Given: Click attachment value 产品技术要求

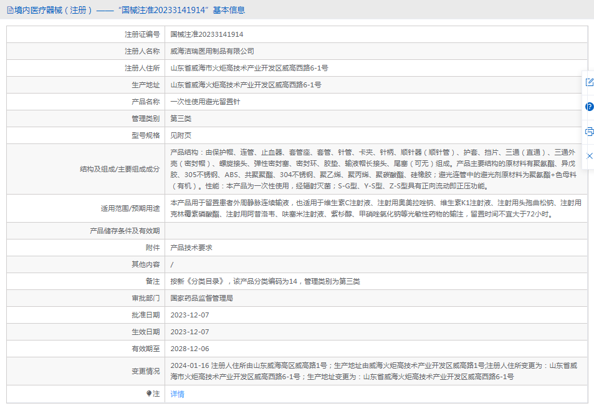Looking at the screenshot, I should coord(191,248).
